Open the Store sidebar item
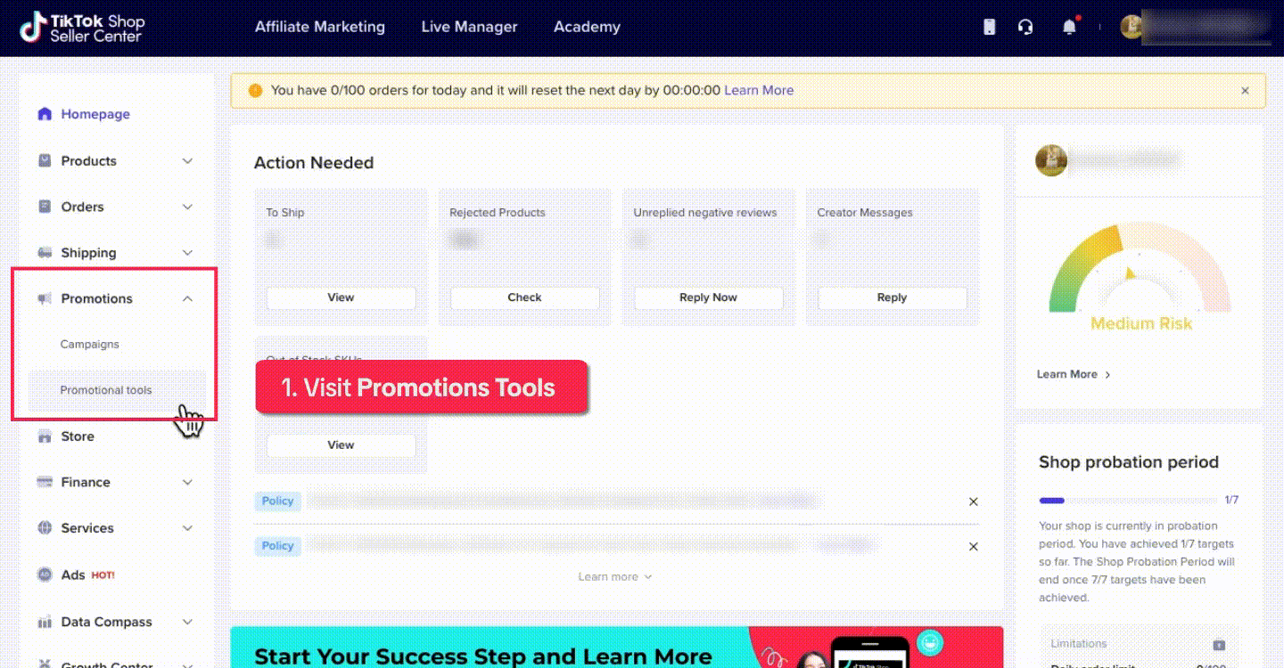Viewport: 1284px width, 668px height. pos(77,436)
